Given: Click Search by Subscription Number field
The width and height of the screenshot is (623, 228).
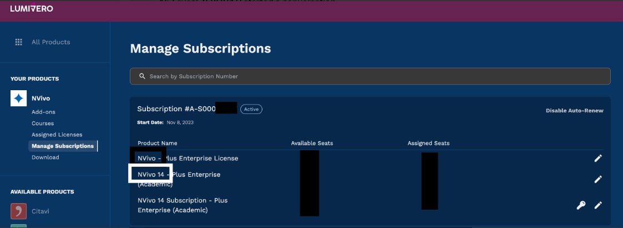Looking at the screenshot, I should [370, 76].
